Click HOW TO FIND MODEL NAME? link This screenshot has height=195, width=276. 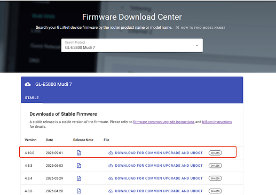203,28
